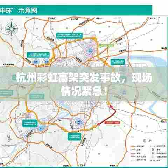The image size is (168, 168).
Task: Click the 示意图 title in the green banner
Action: coord(28,11)
